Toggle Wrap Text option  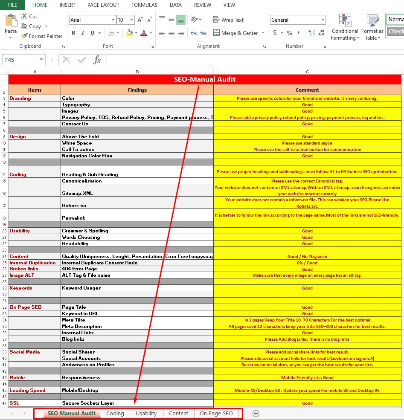(228, 20)
